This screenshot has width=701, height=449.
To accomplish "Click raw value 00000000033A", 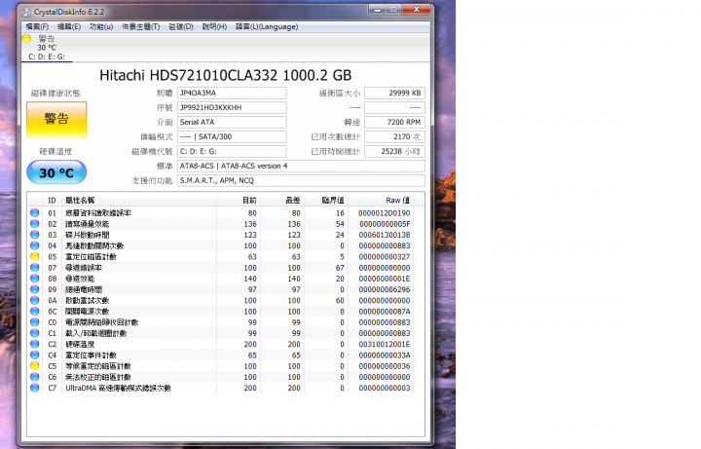I will pos(384,355).
